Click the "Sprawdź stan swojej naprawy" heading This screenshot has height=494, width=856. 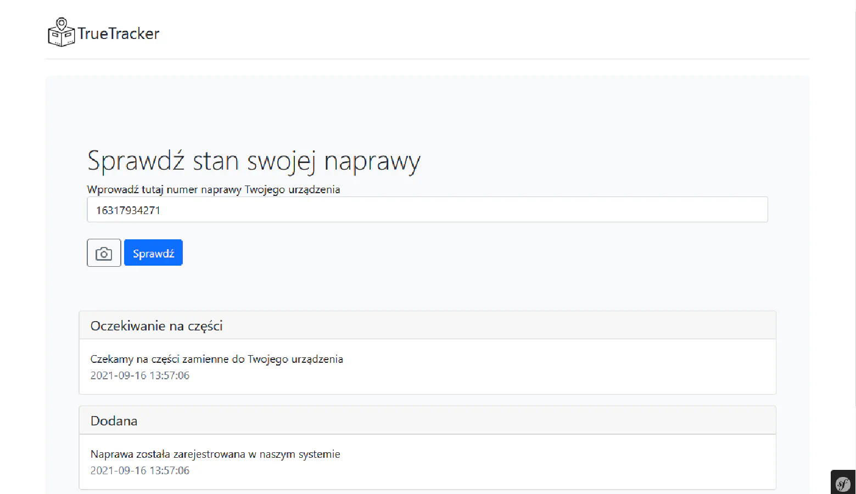254,161
